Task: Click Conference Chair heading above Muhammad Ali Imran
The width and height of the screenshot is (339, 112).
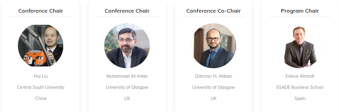Action: pyautogui.click(x=127, y=11)
